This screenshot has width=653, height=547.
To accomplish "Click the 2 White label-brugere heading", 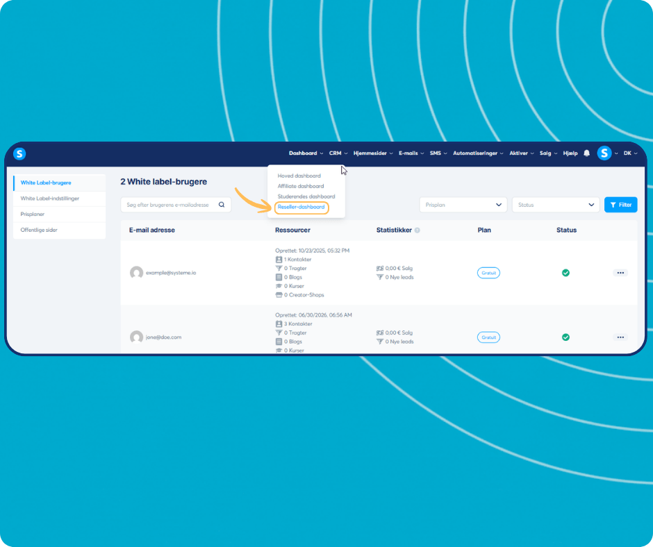I will [164, 182].
